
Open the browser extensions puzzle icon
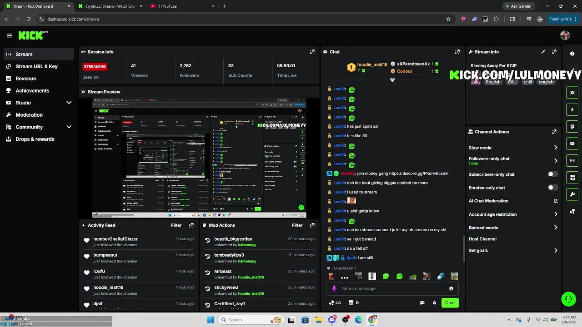(496, 19)
